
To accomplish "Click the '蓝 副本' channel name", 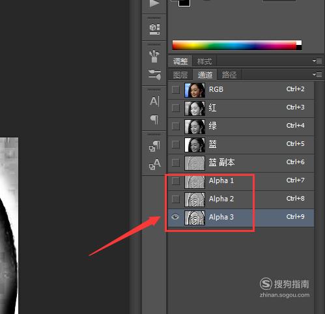I will point(221,162).
